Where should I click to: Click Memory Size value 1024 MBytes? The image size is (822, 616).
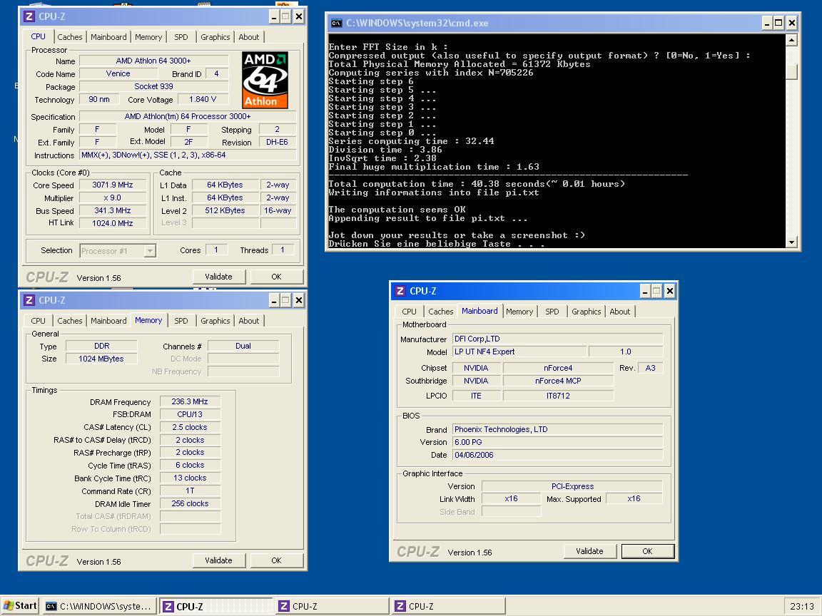click(x=101, y=359)
